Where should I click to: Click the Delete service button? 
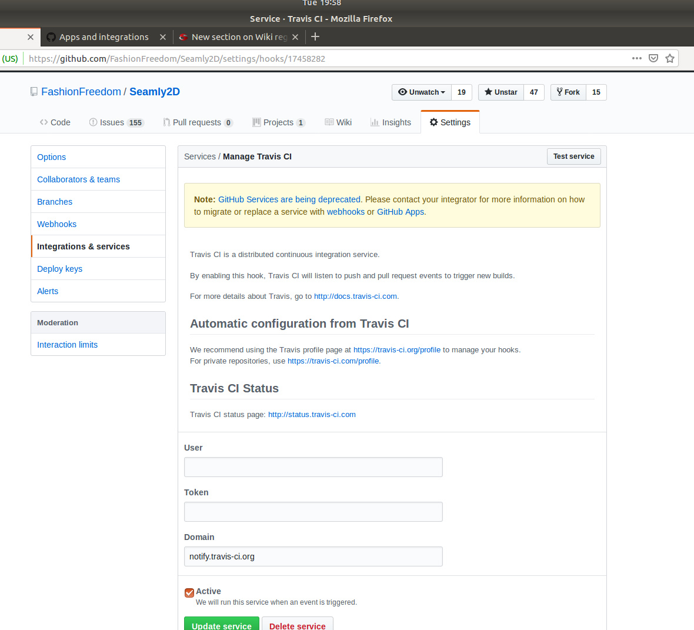tap(298, 625)
